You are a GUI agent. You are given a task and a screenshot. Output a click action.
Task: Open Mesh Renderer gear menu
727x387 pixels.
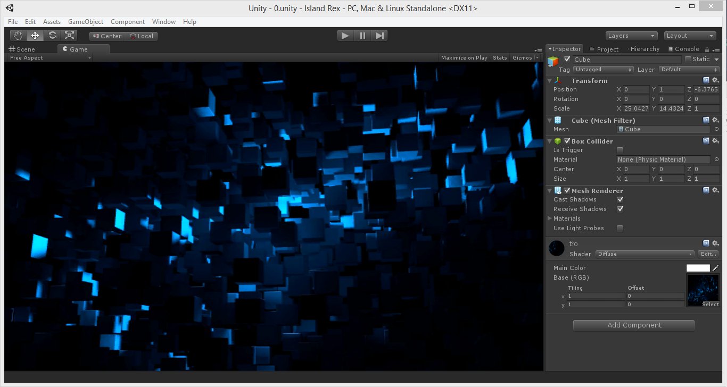click(716, 190)
